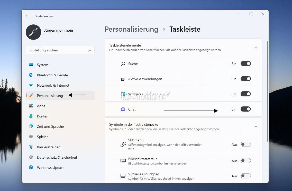The image size is (292, 191).
Task: Focus the Einstellung suchen search field
Action: click(60, 50)
